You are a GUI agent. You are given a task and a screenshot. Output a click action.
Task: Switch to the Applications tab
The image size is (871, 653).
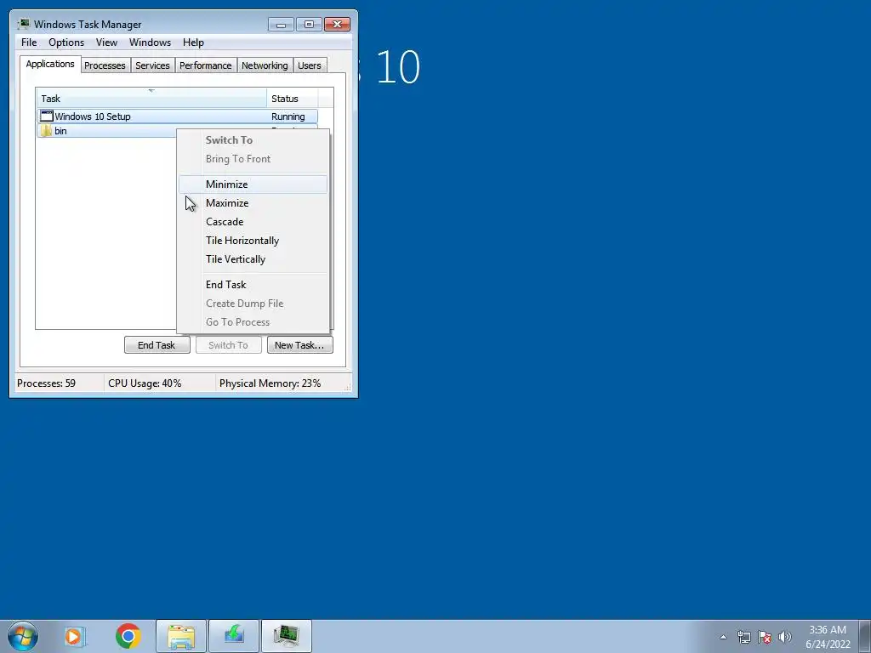[50, 64]
